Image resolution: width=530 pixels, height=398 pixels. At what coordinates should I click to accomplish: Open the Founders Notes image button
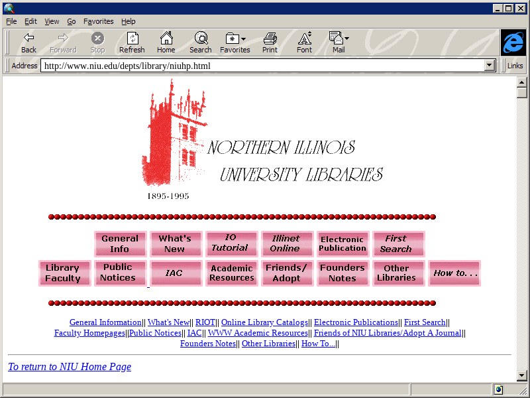(x=342, y=273)
